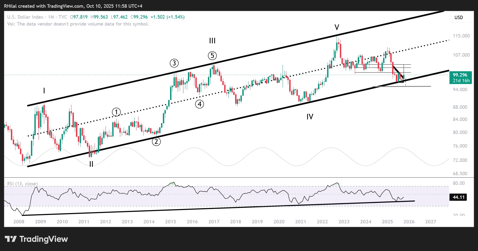Click the 2026 label on time axis
478x251 pixels.
[x=409, y=222]
